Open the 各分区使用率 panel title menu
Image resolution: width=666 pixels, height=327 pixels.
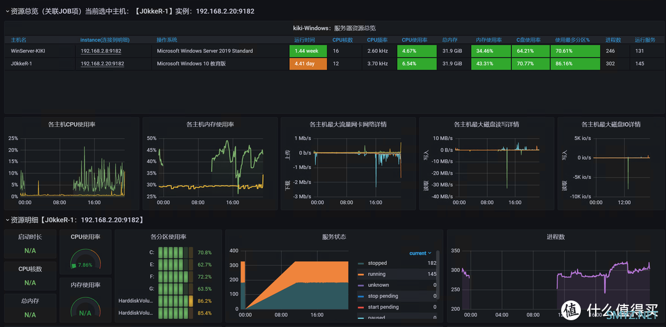pos(168,237)
